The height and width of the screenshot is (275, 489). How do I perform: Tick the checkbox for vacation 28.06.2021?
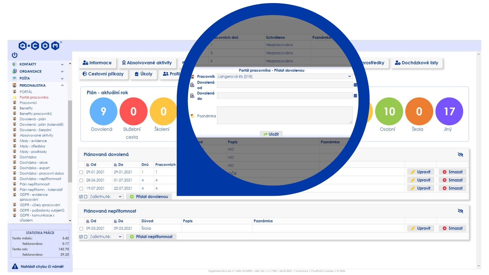(81, 181)
